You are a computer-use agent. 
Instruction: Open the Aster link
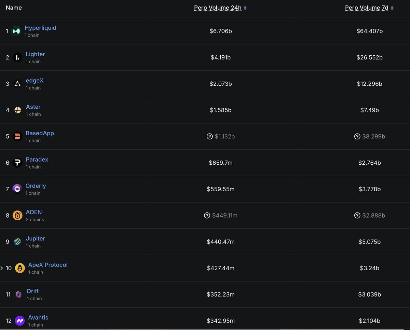(x=33, y=107)
